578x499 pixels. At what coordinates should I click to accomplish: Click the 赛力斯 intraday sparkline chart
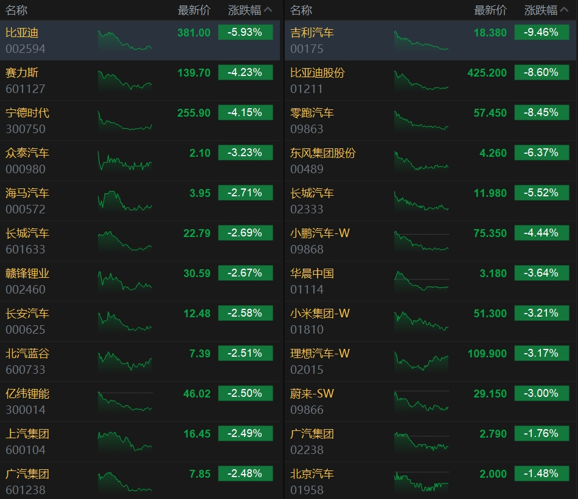pyautogui.click(x=124, y=81)
